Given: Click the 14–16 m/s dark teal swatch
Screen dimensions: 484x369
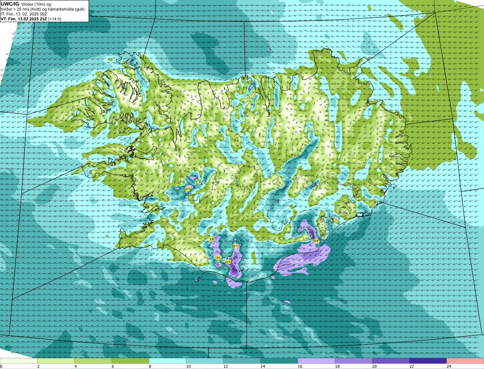Looking at the screenshot, I should [279, 361].
